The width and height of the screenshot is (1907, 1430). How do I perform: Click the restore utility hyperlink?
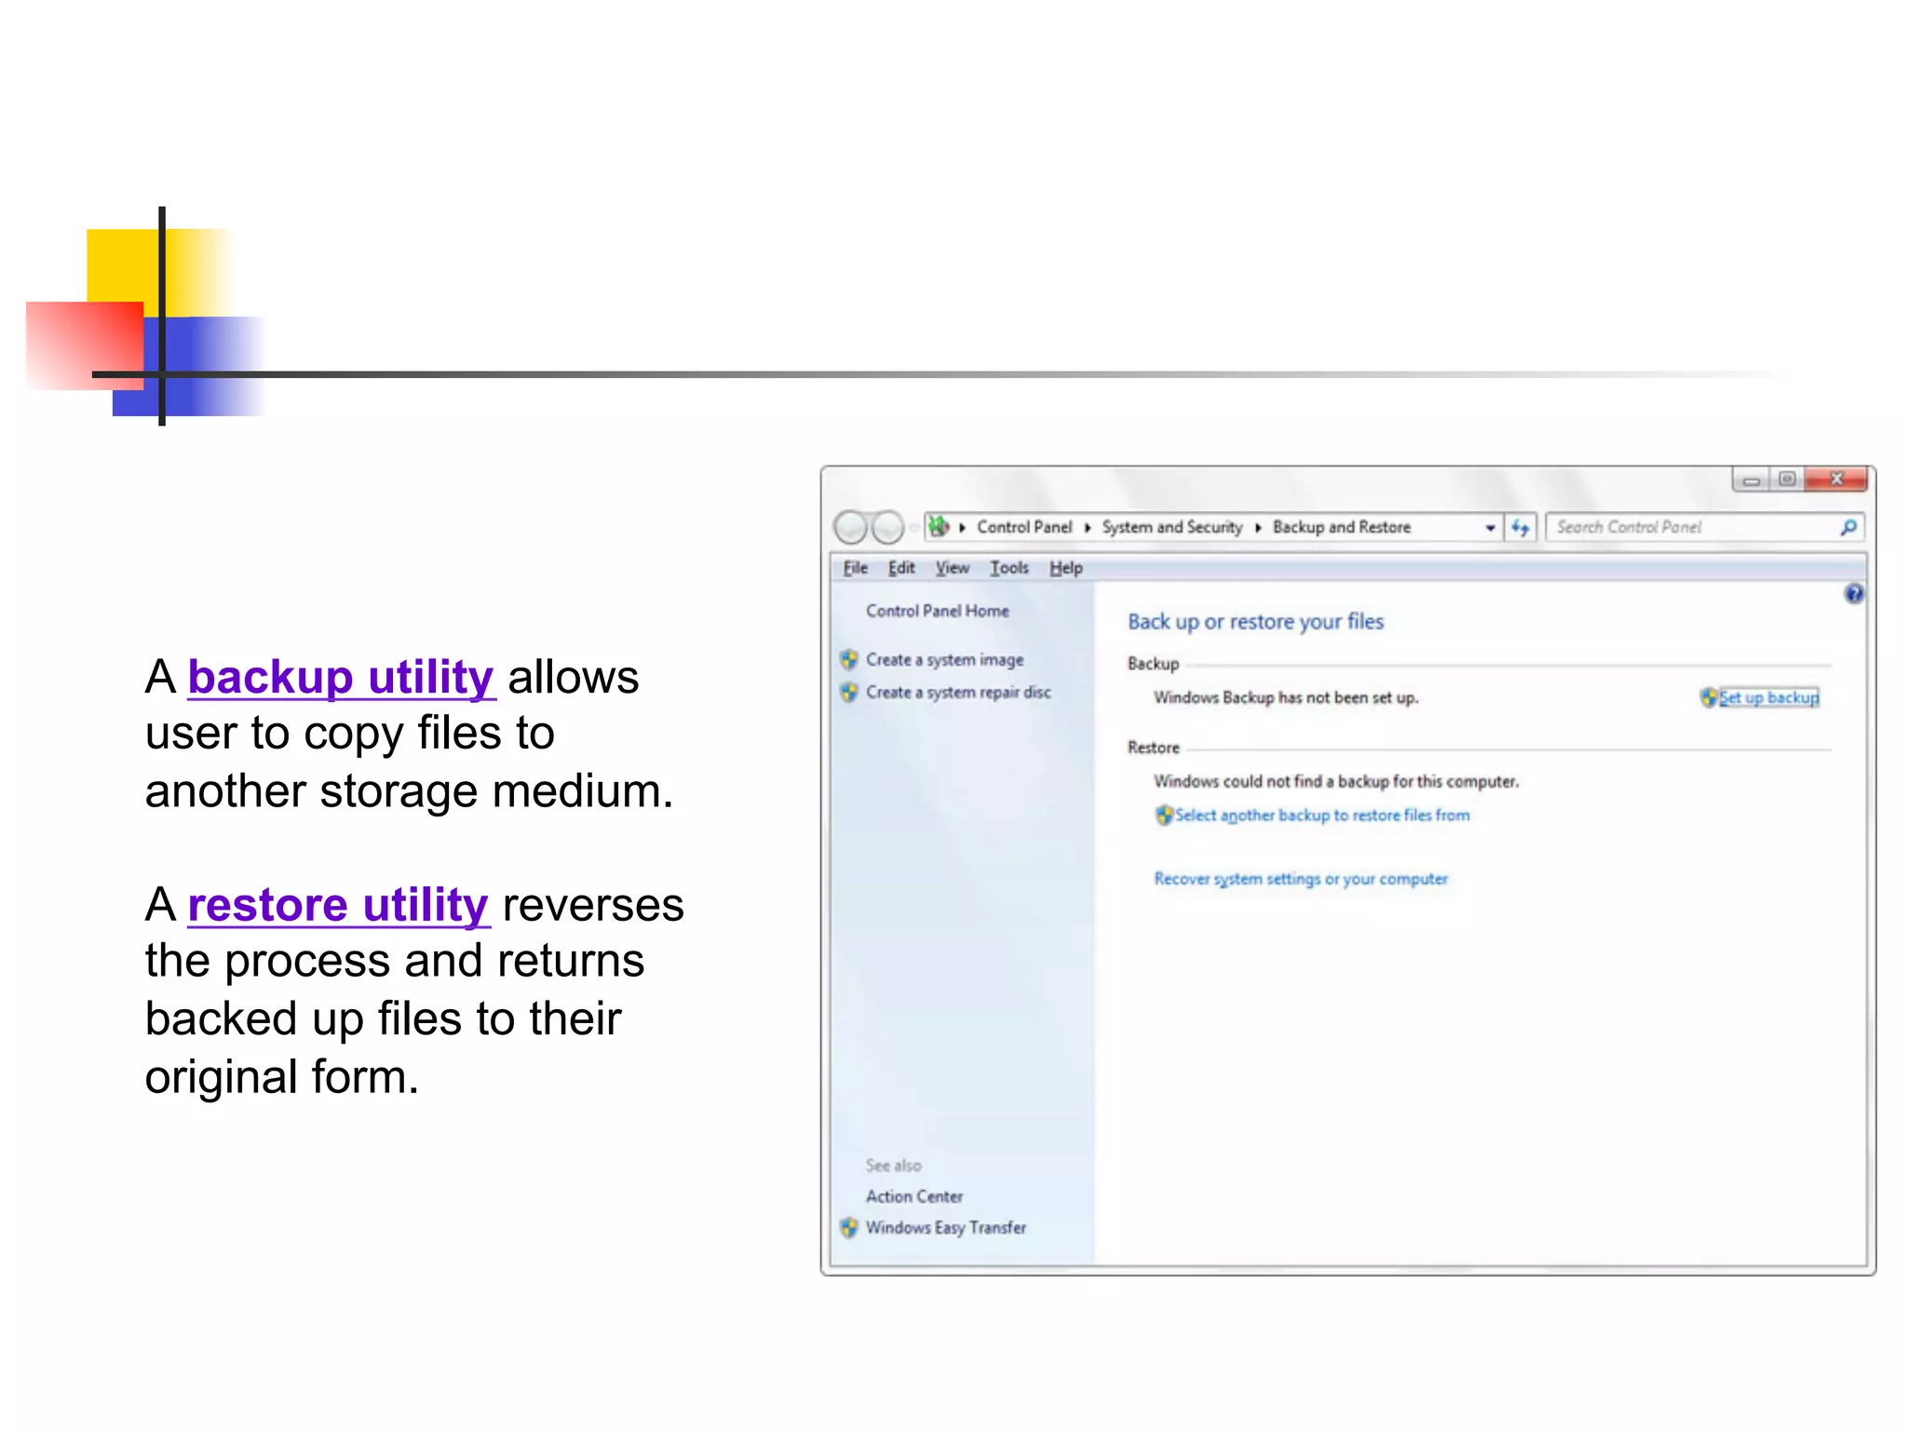[x=338, y=905]
